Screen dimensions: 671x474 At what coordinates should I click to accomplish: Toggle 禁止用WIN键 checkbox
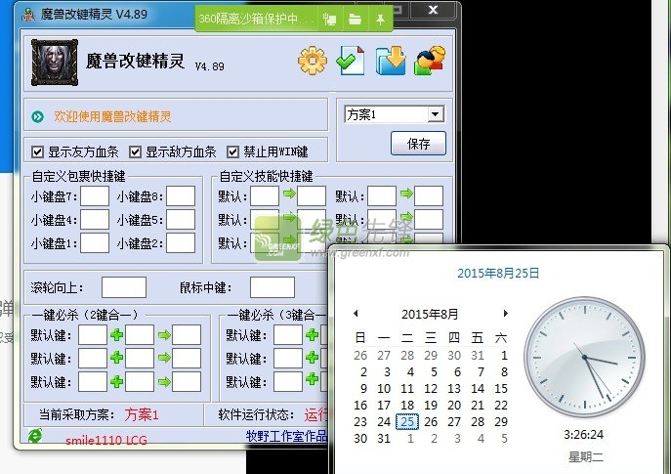tap(232, 151)
